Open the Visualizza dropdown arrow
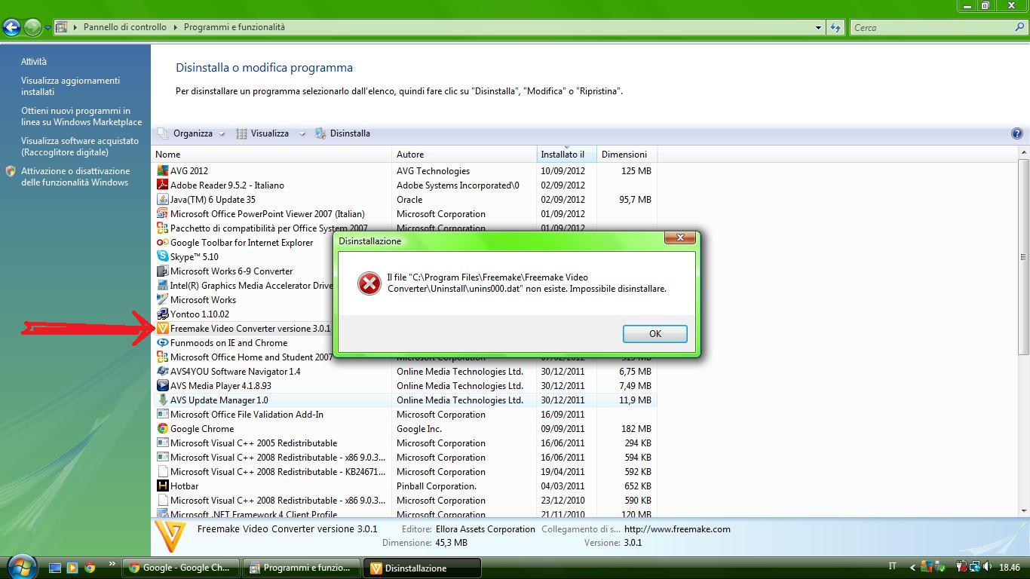The image size is (1030, 579). [302, 133]
